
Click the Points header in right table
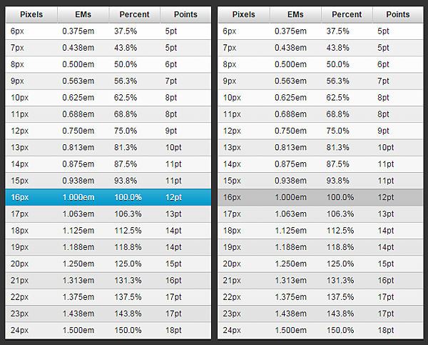(398, 14)
